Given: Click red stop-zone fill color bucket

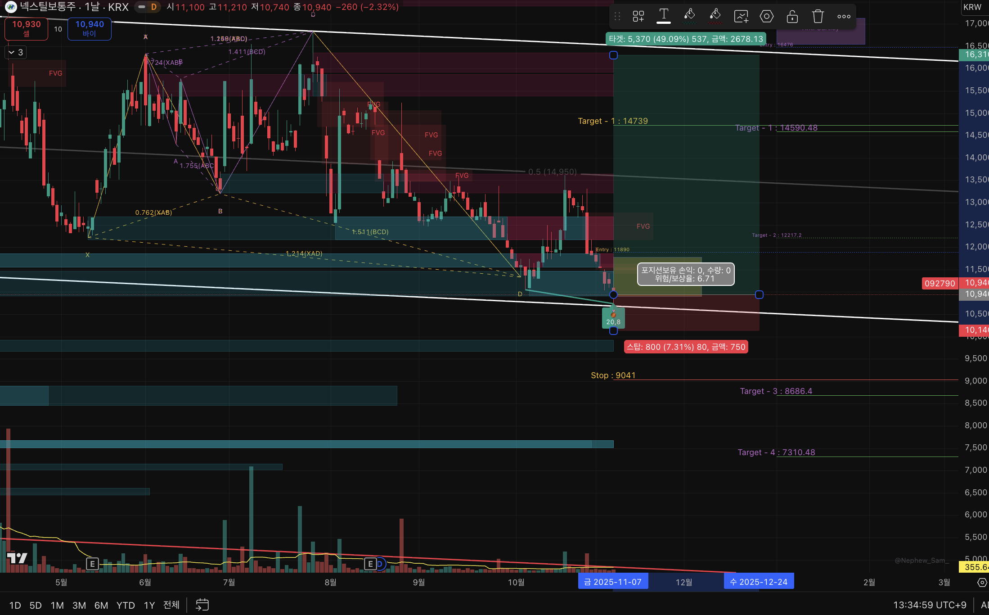Looking at the screenshot, I should click(715, 16).
